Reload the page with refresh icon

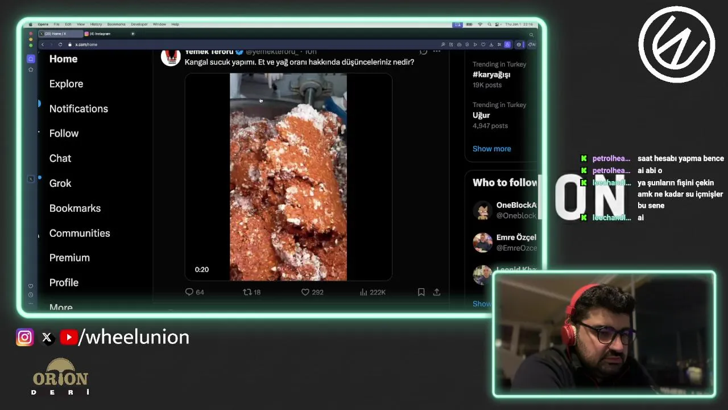pos(60,44)
